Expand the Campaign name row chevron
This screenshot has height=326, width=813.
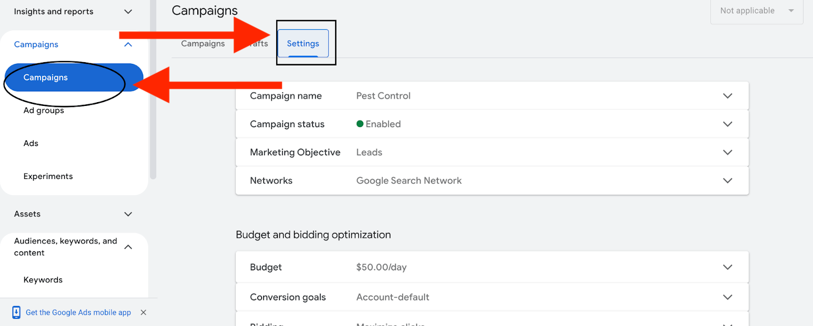(728, 96)
